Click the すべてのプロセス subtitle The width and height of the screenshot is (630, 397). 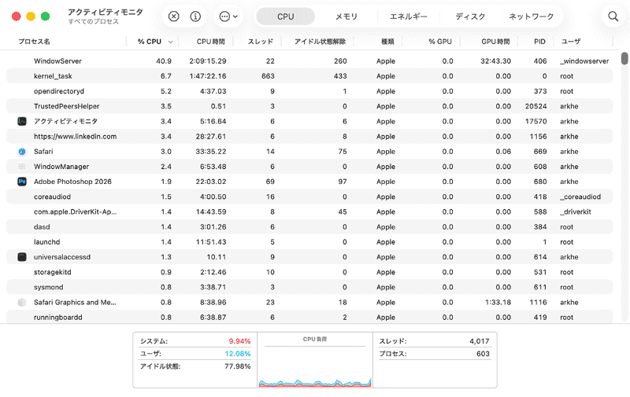click(93, 22)
